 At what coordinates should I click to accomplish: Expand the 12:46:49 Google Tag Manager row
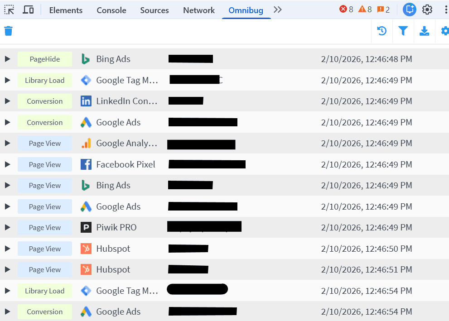tap(7, 80)
